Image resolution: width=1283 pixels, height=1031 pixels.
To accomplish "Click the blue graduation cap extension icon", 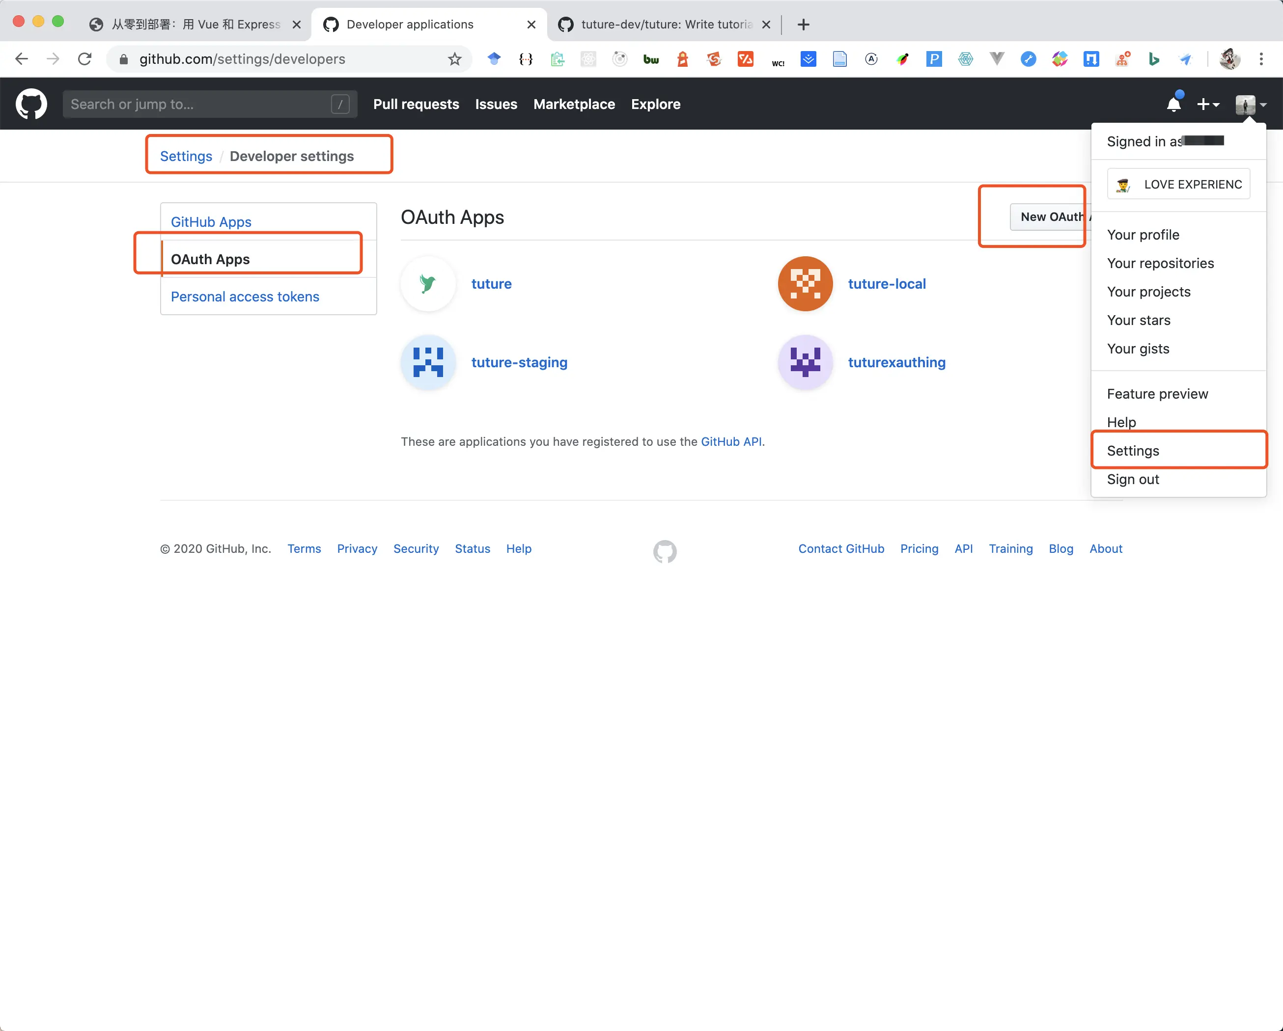I will (x=494, y=59).
